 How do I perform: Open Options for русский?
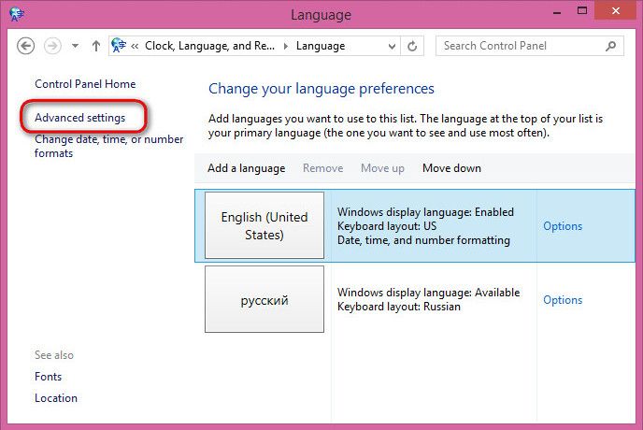click(563, 300)
